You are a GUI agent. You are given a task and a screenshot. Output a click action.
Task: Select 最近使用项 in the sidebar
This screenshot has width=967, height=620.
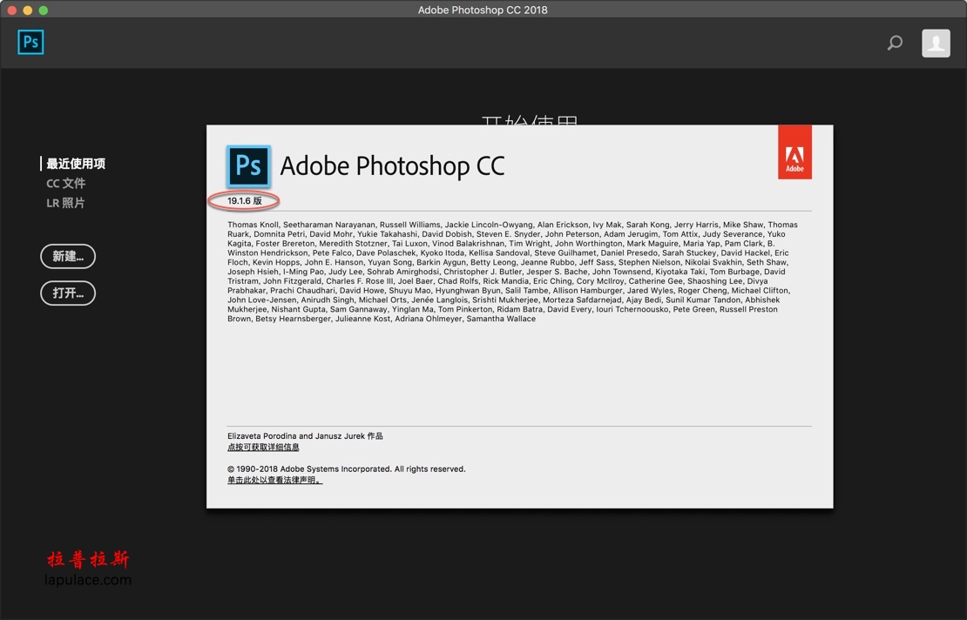point(75,164)
